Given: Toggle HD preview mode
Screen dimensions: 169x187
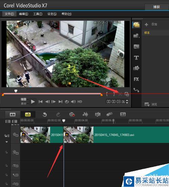Looking at the screenshot, I should [x=80, y=102].
